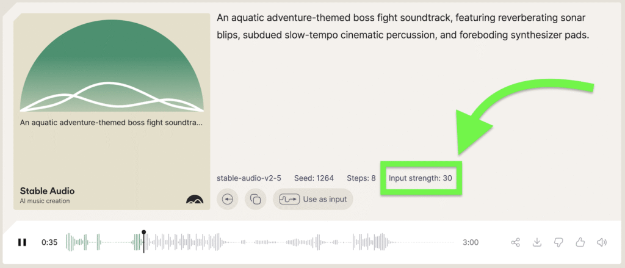Click the truncated track title under artwork
This screenshot has height=268, width=625.
pos(112,123)
